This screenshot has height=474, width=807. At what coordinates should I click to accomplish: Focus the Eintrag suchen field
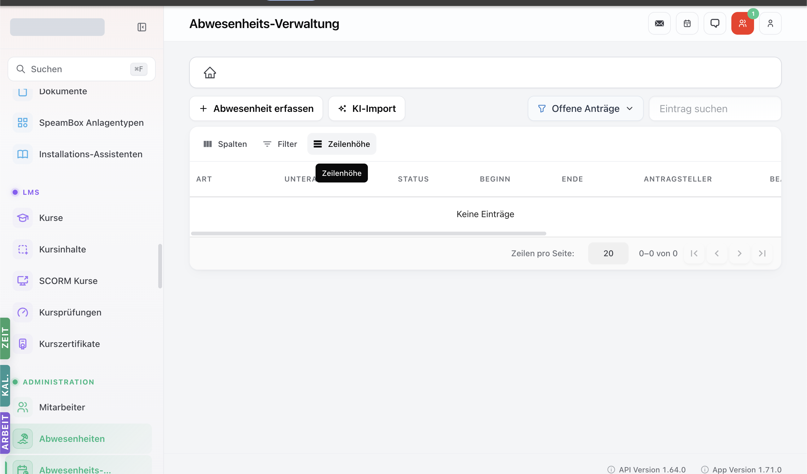pos(715,108)
